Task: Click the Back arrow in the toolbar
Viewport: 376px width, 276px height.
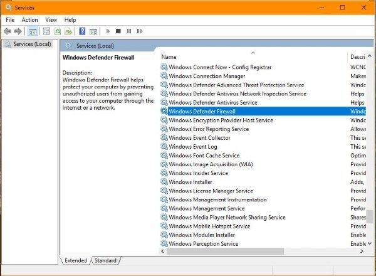Action: pyautogui.click(x=8, y=31)
